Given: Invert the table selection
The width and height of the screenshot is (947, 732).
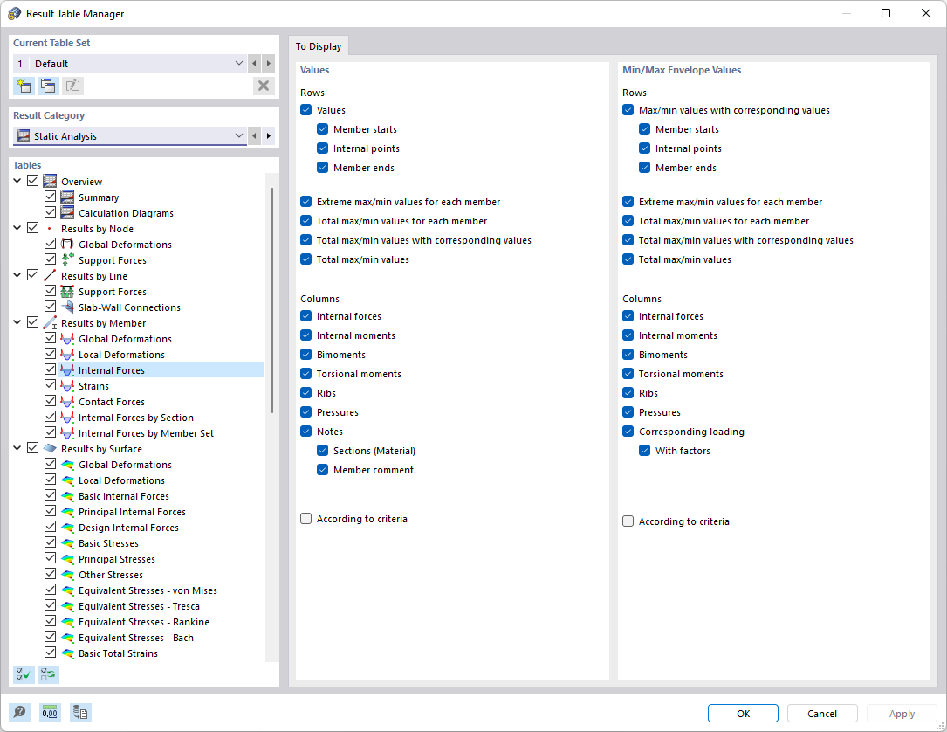Looking at the screenshot, I should pos(47,674).
